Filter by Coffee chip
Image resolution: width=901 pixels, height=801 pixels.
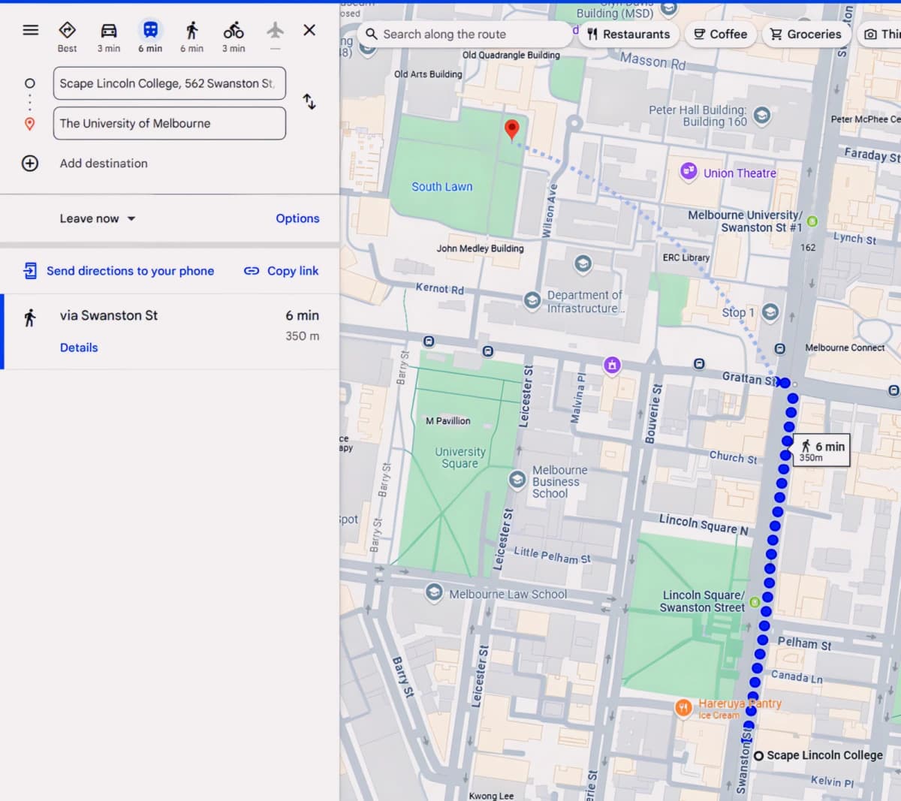click(x=720, y=34)
